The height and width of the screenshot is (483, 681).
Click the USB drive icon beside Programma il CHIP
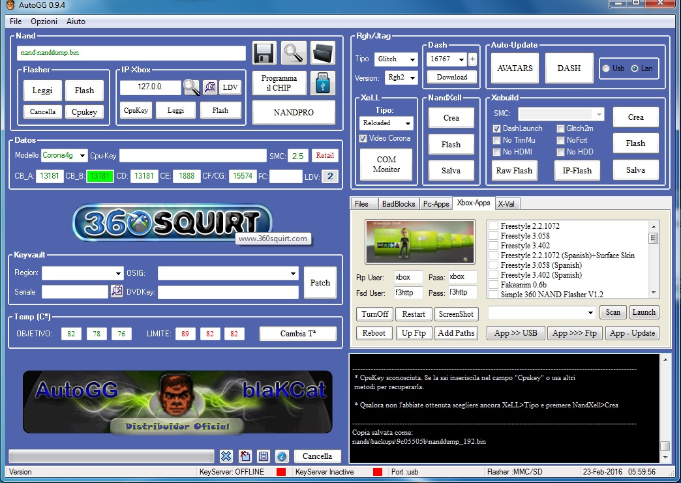click(323, 83)
